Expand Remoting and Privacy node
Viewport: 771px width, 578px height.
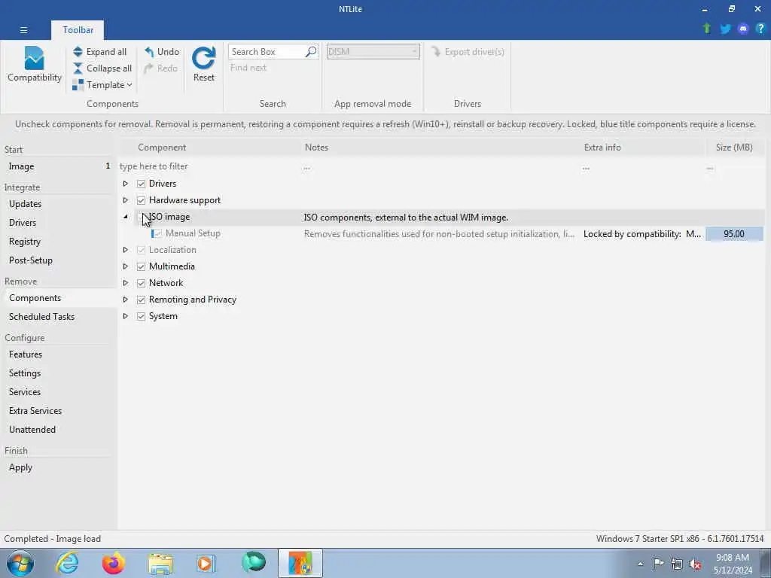click(126, 300)
